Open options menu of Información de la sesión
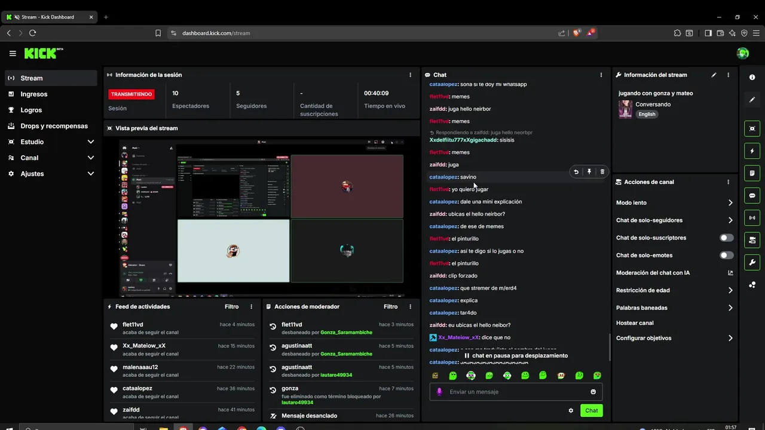The height and width of the screenshot is (430, 765). point(410,75)
